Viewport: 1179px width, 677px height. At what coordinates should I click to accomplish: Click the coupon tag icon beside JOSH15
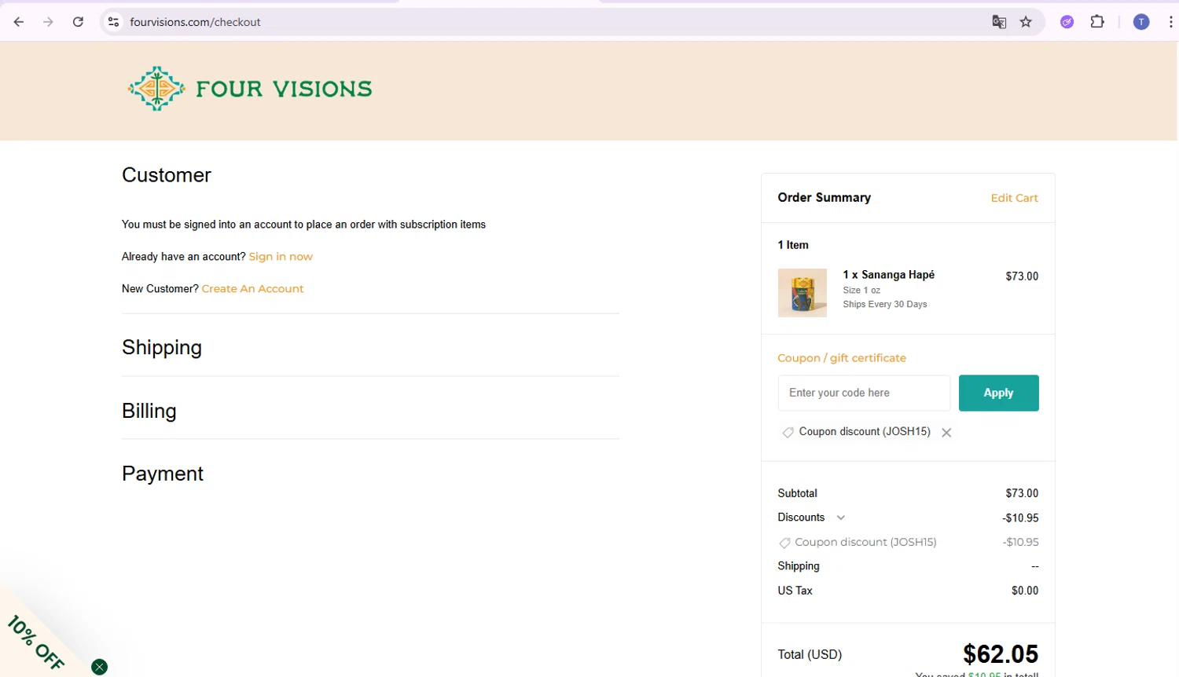pos(788,433)
